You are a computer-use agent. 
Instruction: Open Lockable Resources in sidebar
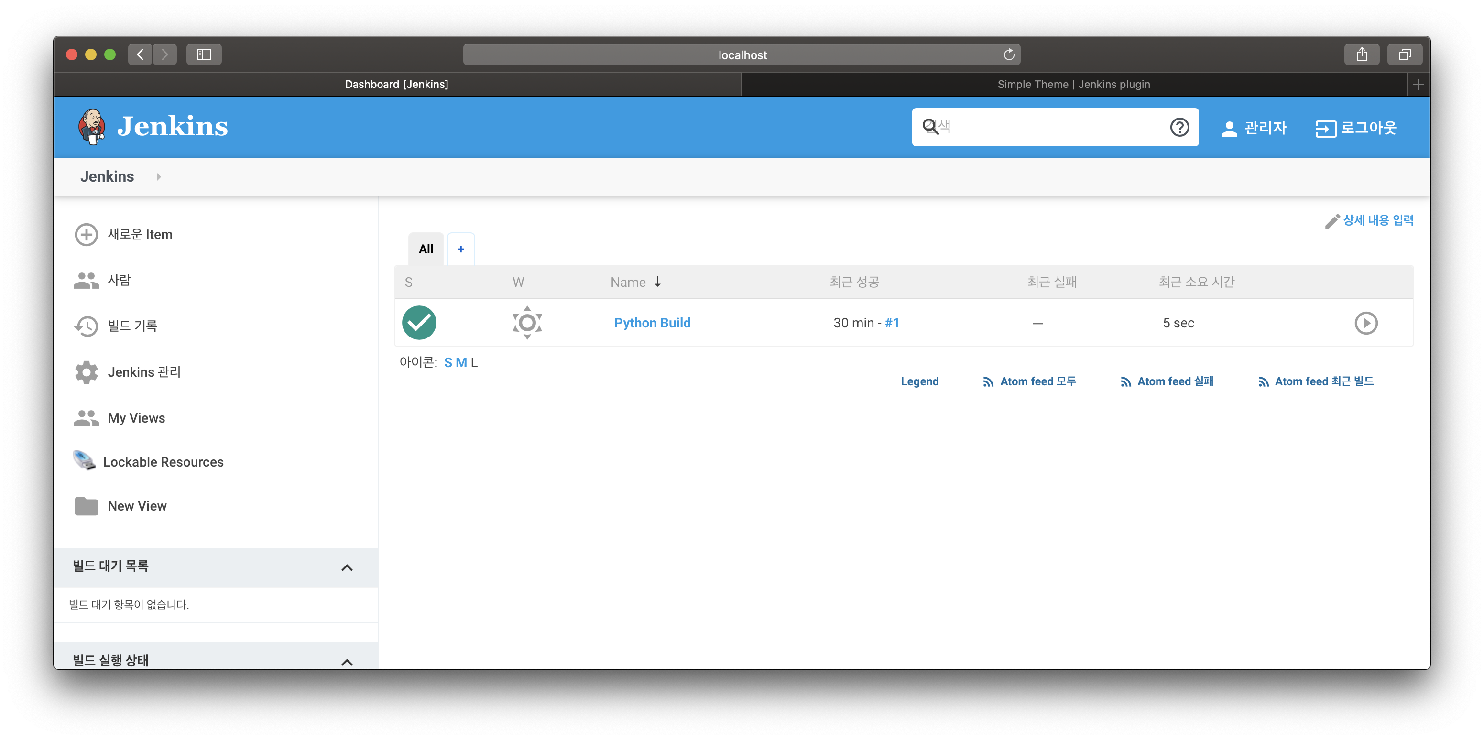tap(163, 462)
